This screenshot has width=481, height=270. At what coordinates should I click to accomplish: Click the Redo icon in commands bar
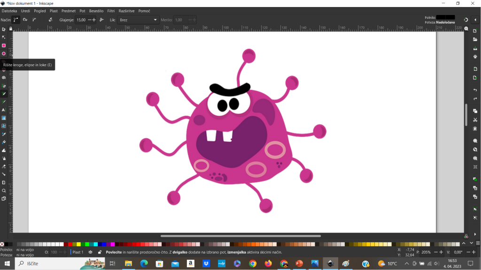click(475, 98)
